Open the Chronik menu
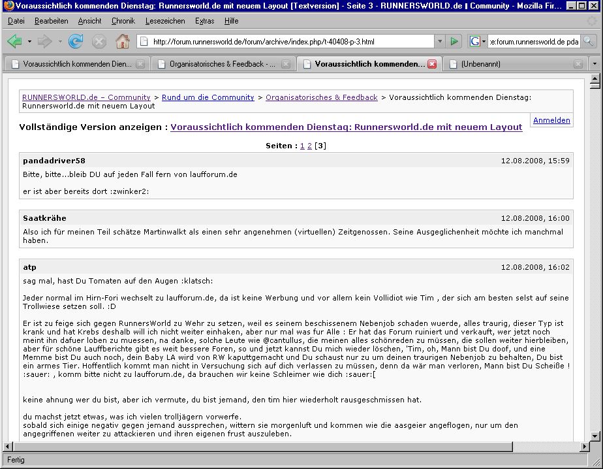 [x=123, y=21]
